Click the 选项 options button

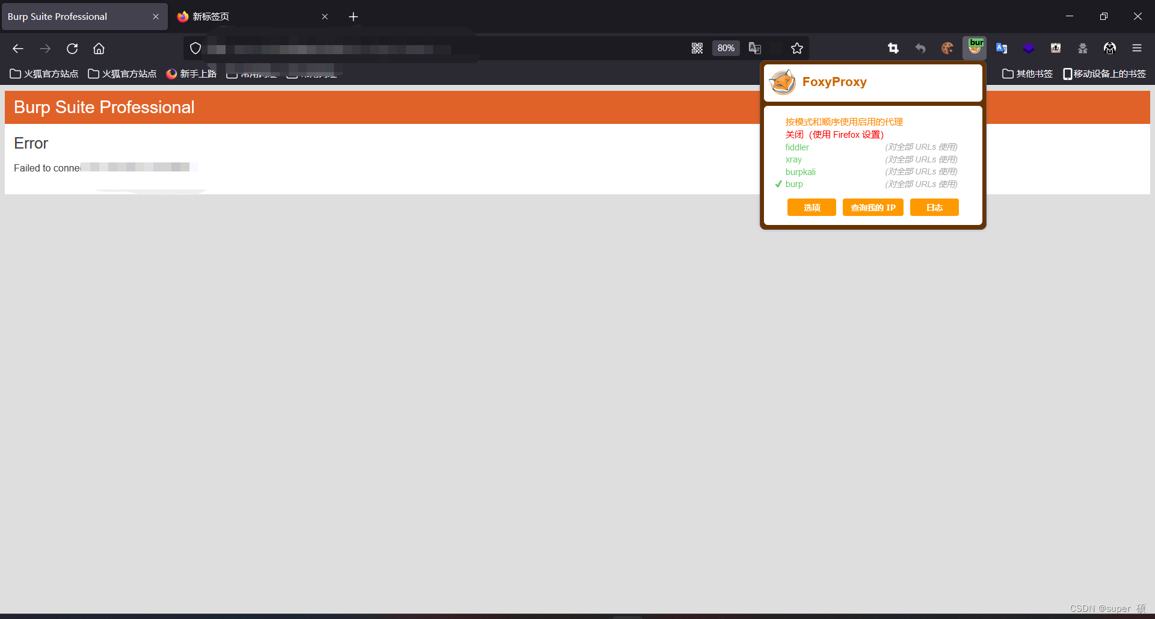click(x=812, y=208)
